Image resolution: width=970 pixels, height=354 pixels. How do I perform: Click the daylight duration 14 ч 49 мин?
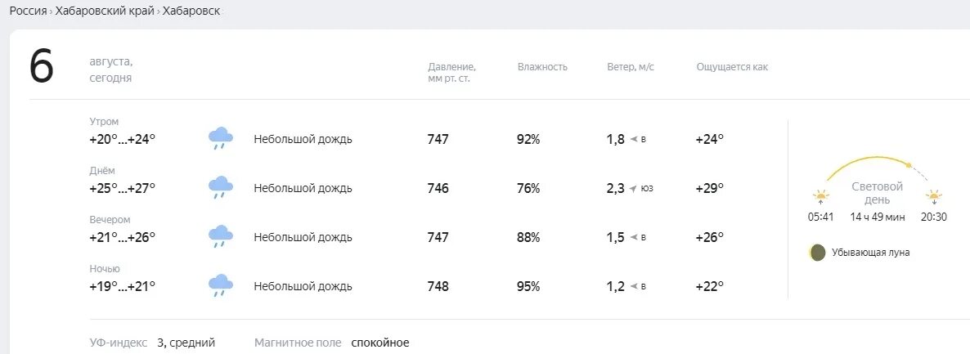(x=877, y=217)
